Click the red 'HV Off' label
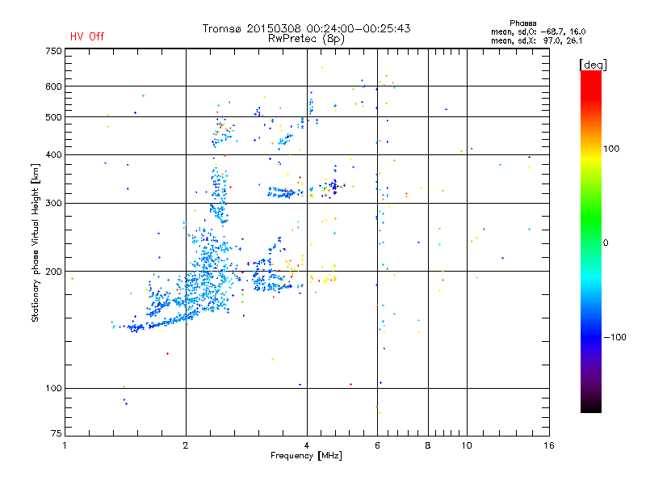646x485 pixels. 87,36
